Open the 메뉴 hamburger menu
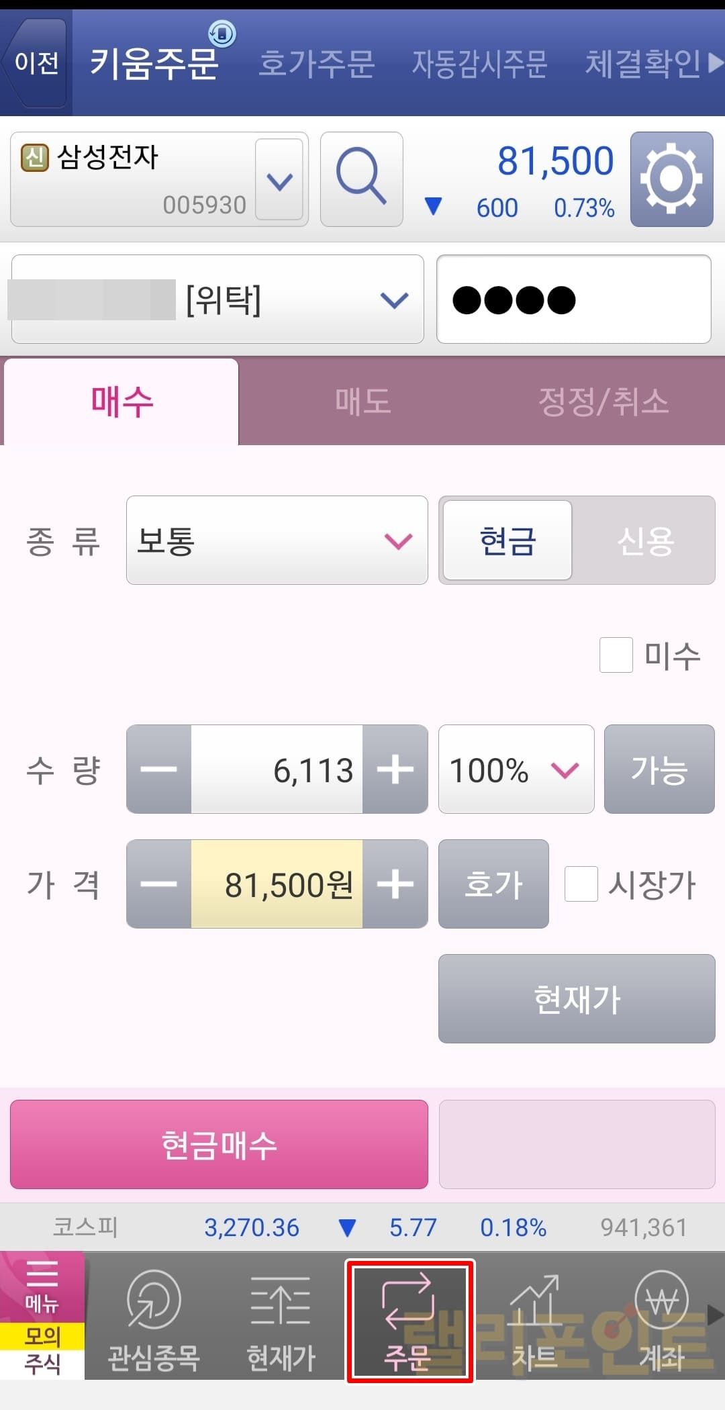The image size is (725, 1410). 42,1286
